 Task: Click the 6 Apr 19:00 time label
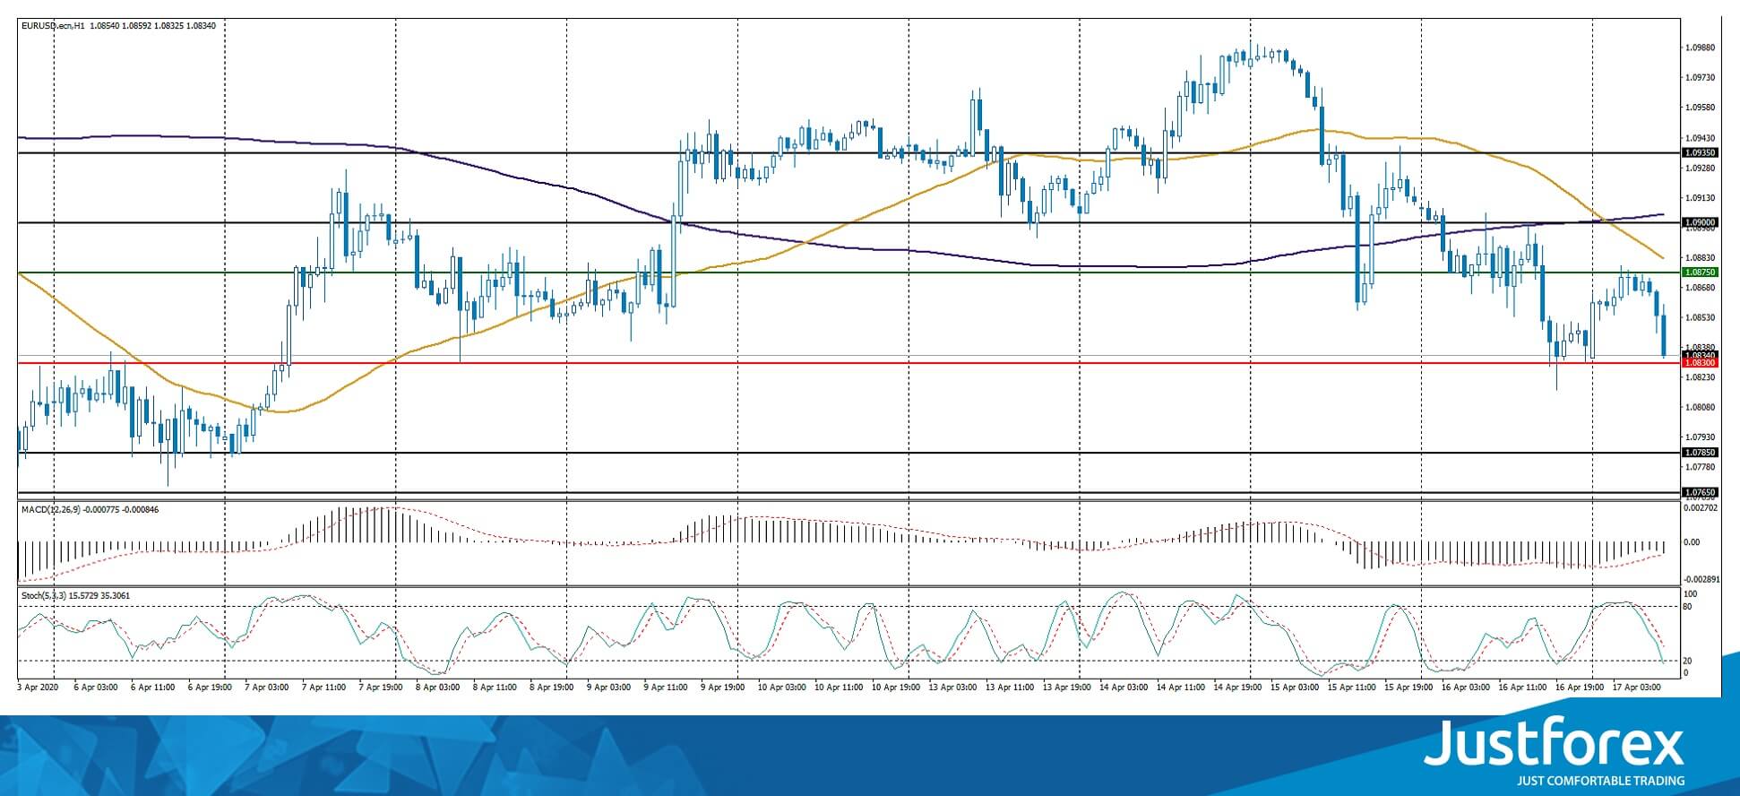point(210,688)
